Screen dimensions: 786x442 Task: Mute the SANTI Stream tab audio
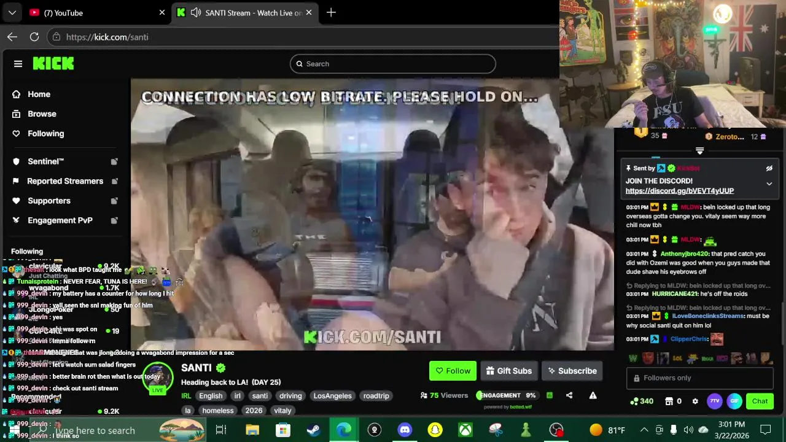(x=196, y=12)
